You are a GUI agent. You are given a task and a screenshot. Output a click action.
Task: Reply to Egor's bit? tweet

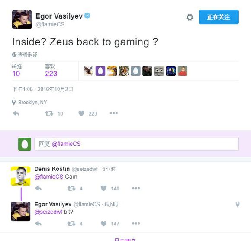38,224
